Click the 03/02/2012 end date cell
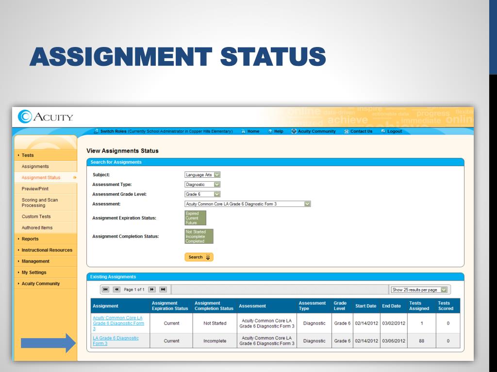The image size is (497, 372). pos(394,323)
